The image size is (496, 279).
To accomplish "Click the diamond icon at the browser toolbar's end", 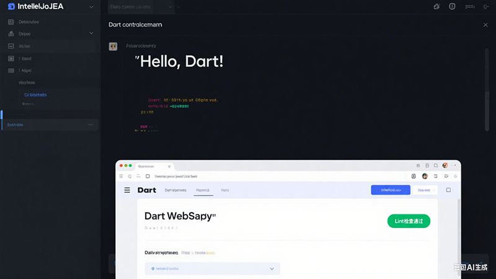I will (456, 176).
